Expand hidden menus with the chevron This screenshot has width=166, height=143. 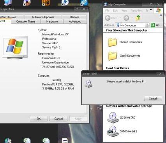tap(151, 9)
